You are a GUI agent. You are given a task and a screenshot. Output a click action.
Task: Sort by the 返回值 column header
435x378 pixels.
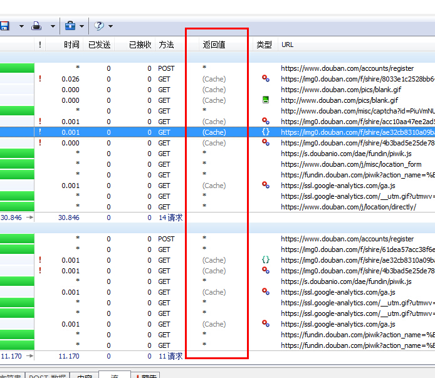[x=214, y=45]
